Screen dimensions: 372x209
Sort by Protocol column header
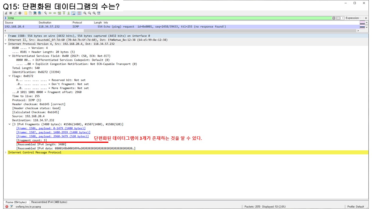[x=82, y=23]
